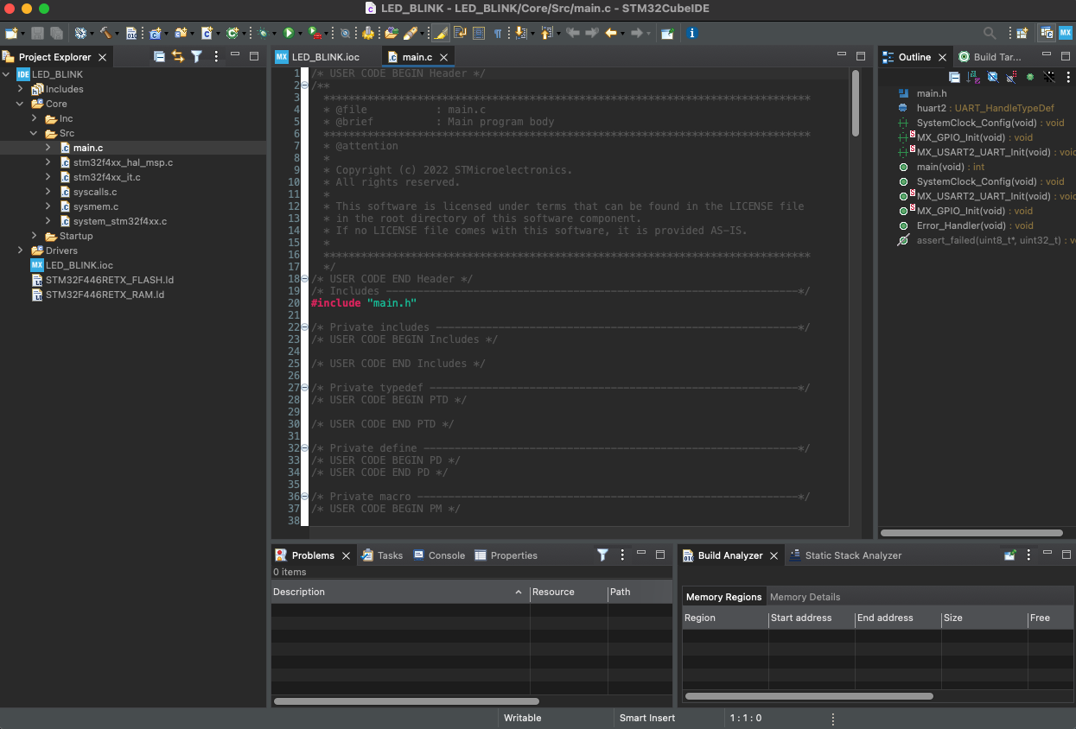This screenshot has height=729, width=1076.
Task: Click the pin editor icon beside info icon
Action: tap(668, 33)
